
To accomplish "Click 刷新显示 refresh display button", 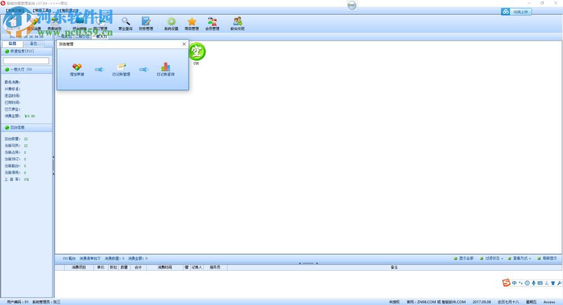I will coord(547,258).
